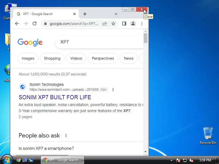Go back with Chrome's back arrow
The height and width of the screenshot is (164, 219).
[x=17, y=24]
